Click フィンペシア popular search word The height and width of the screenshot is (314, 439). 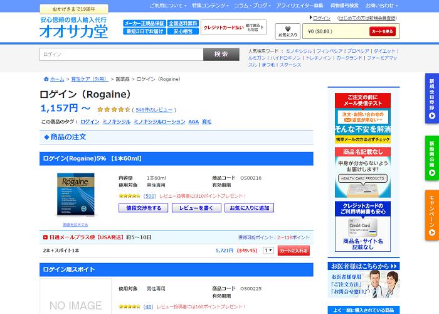tap(329, 51)
